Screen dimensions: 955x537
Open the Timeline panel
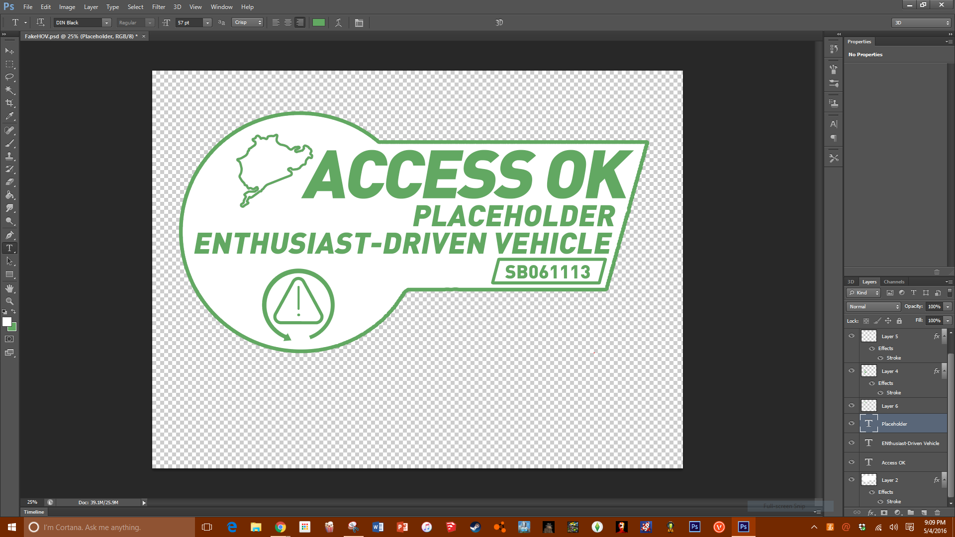point(34,512)
